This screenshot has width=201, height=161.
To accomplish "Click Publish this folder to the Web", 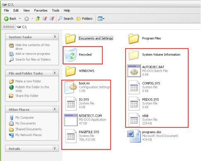I will click(32, 89).
